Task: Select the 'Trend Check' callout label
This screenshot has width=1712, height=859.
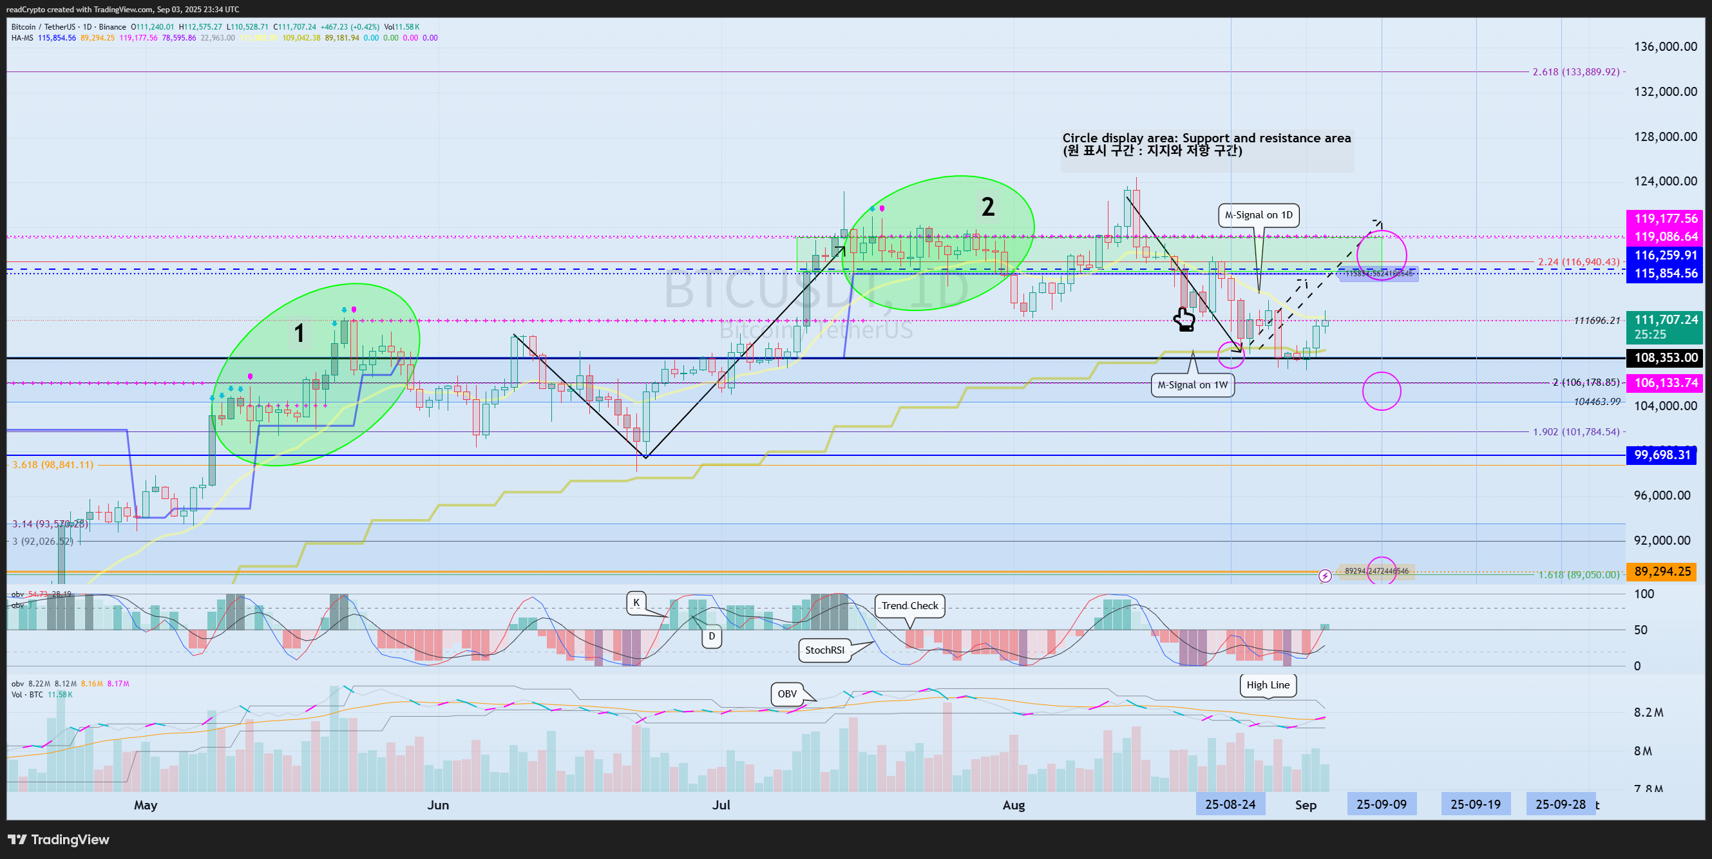Action: tap(909, 605)
